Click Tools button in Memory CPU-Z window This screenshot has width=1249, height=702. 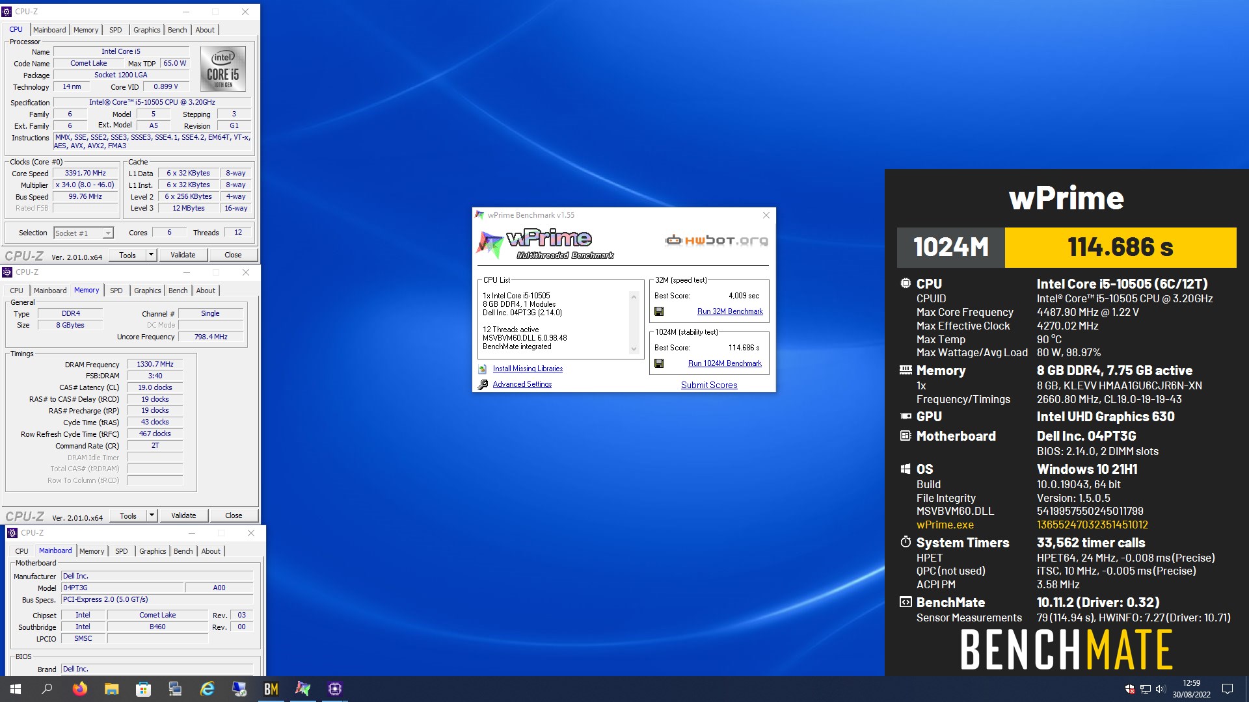coord(128,515)
